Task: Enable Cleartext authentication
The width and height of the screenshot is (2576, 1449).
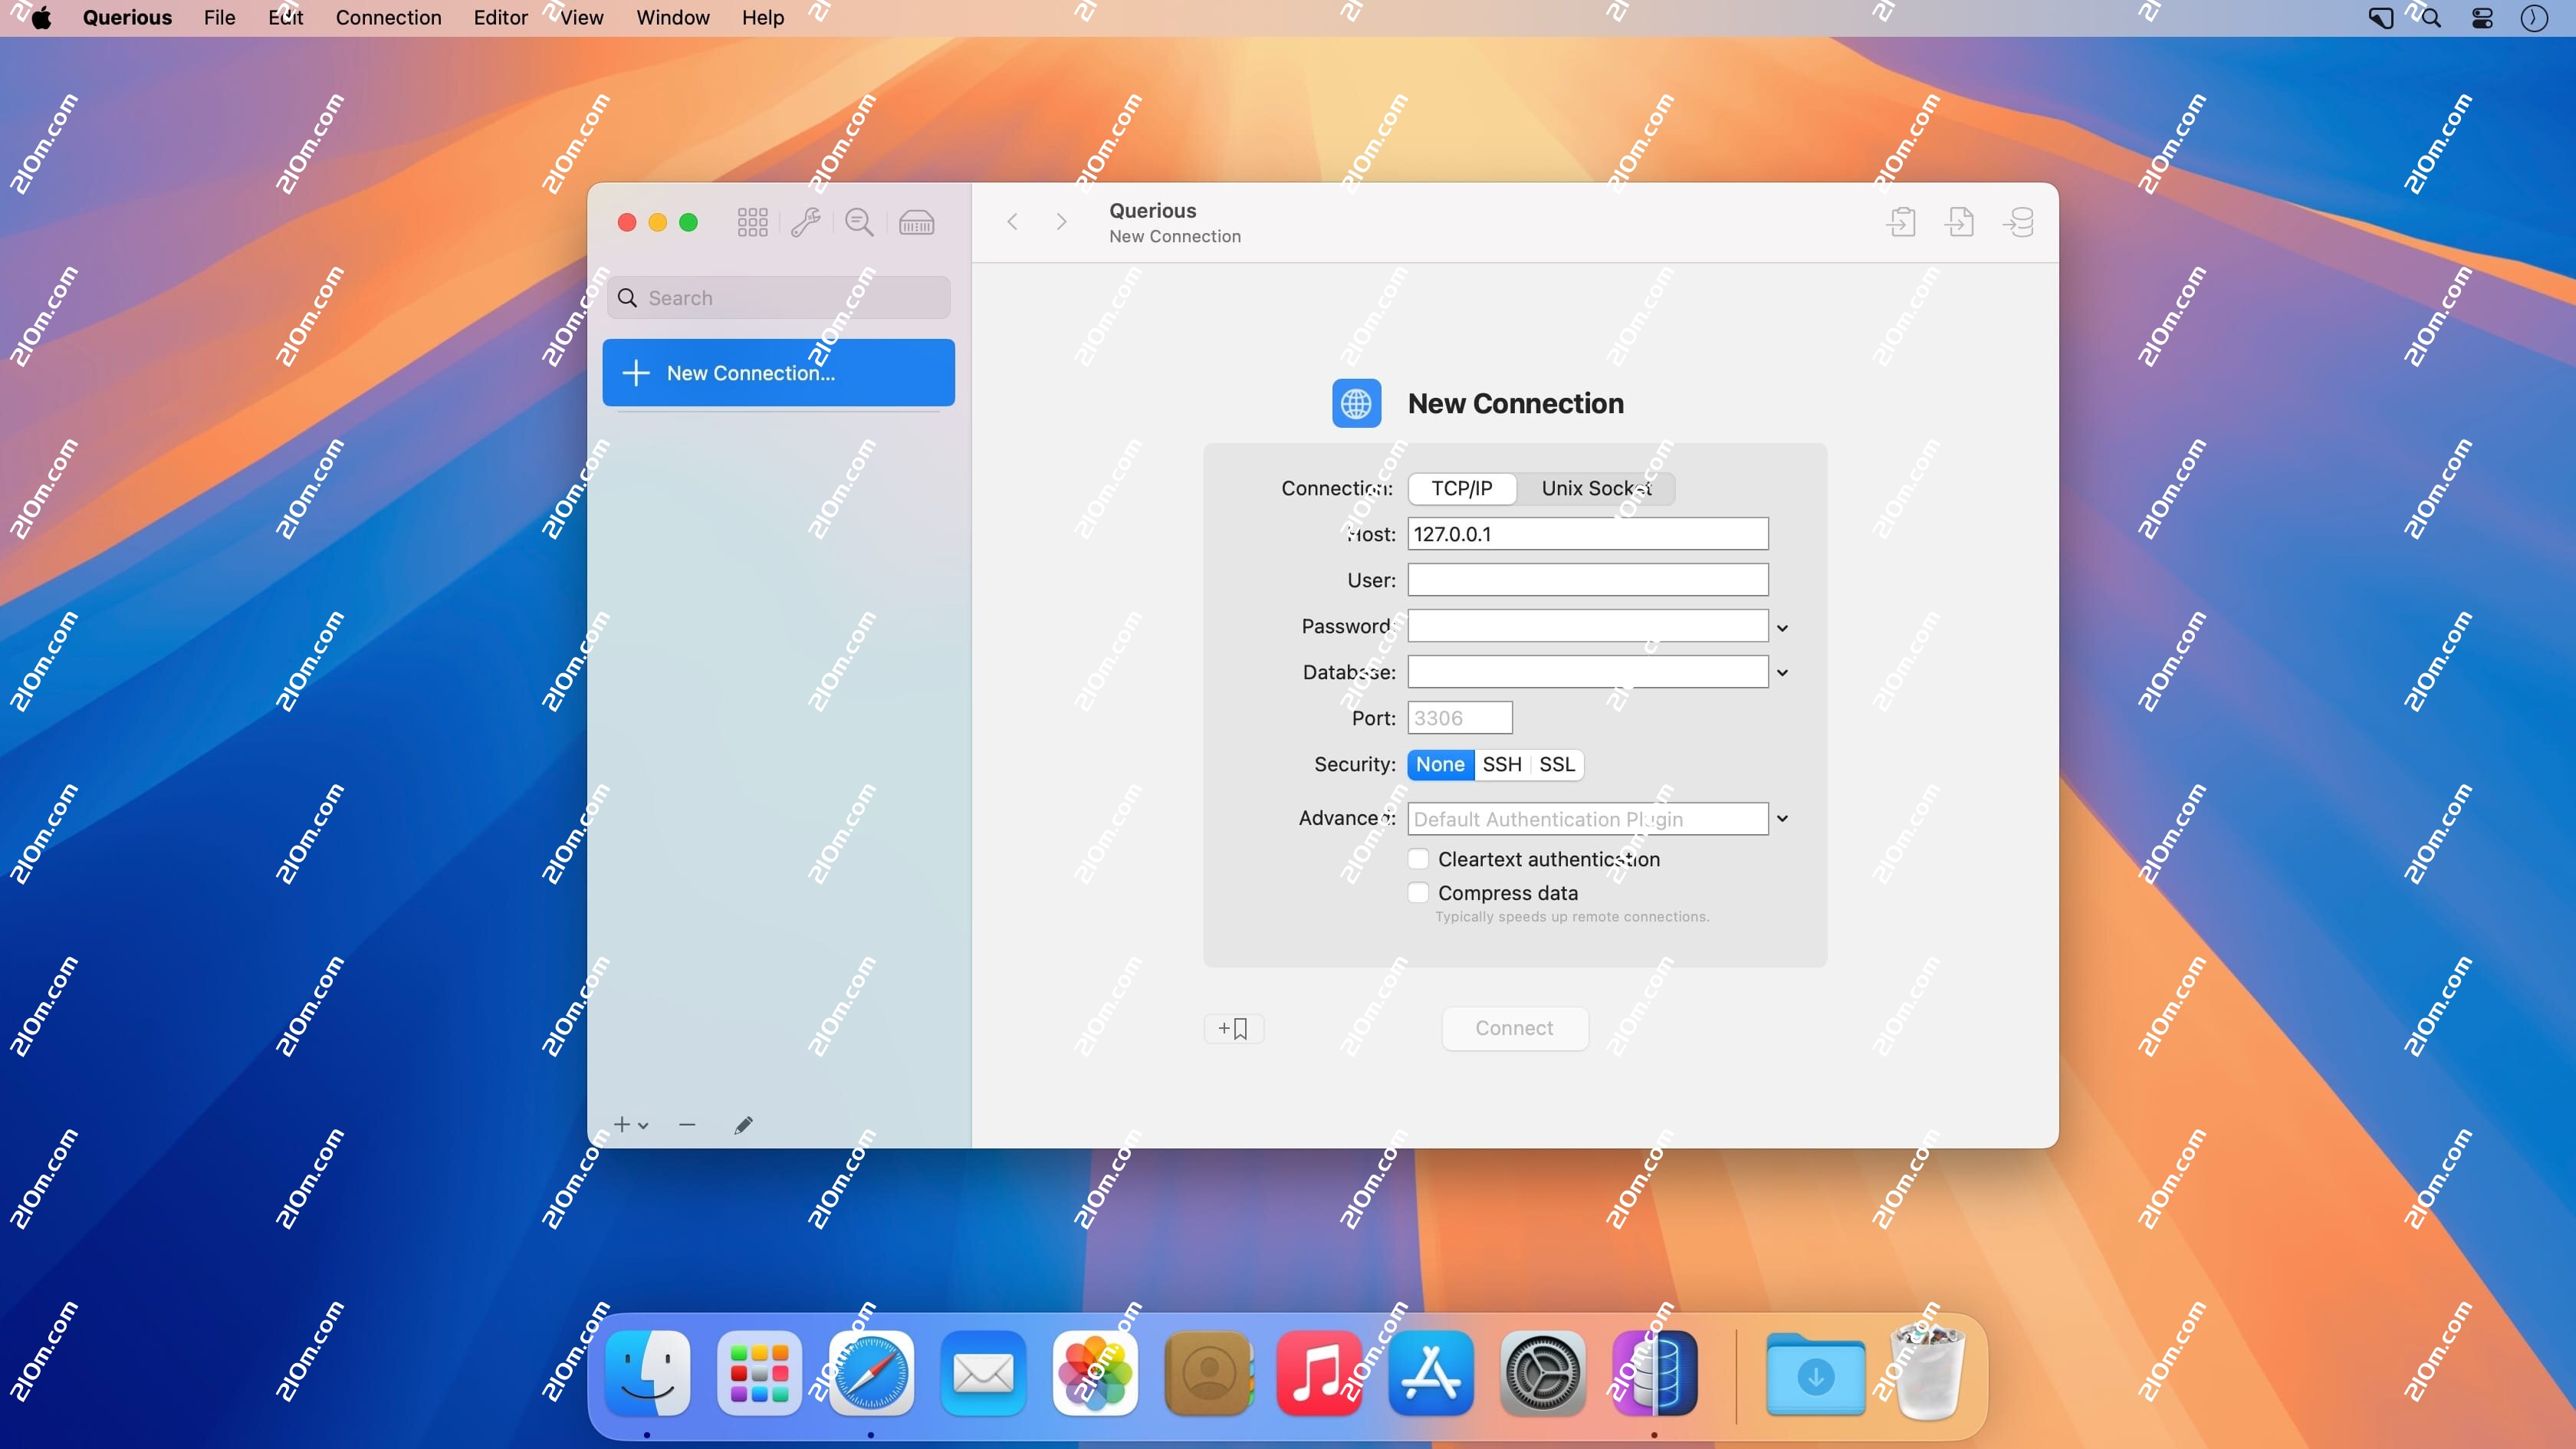Action: tap(1418, 858)
